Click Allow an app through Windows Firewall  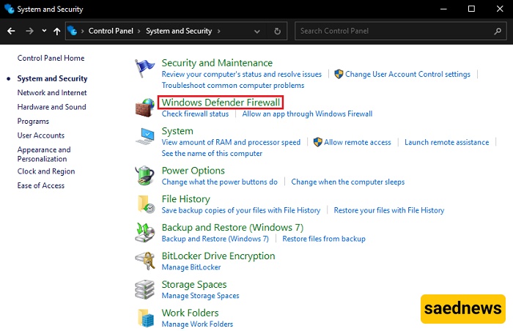[x=307, y=114]
